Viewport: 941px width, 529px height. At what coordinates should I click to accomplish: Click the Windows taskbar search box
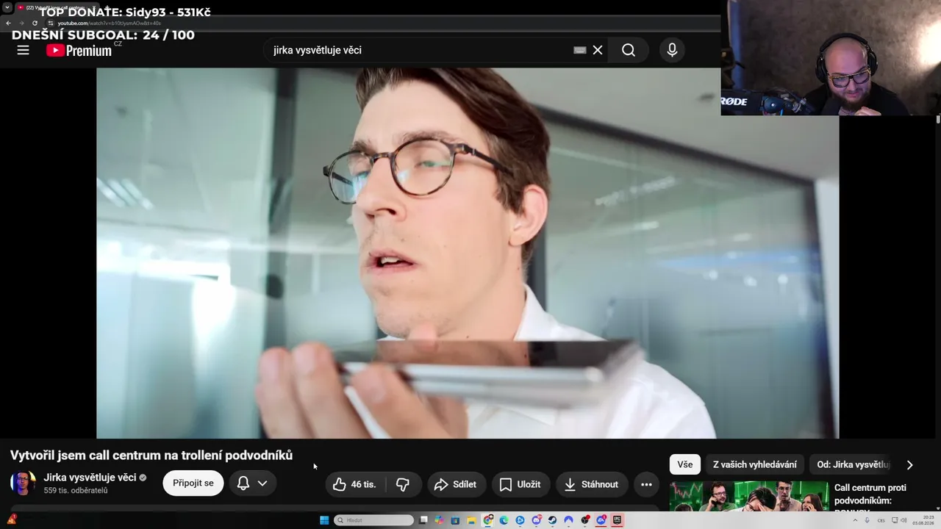(x=373, y=520)
